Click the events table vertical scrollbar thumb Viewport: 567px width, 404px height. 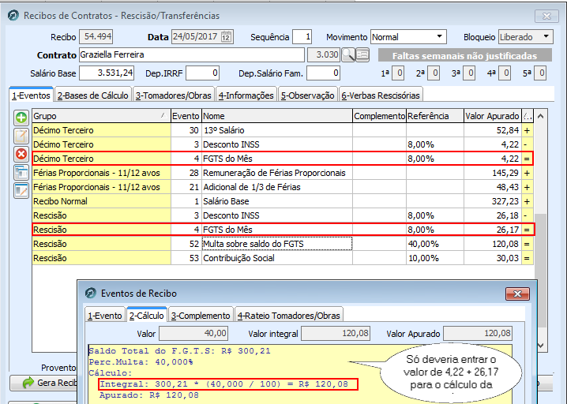[541, 271]
